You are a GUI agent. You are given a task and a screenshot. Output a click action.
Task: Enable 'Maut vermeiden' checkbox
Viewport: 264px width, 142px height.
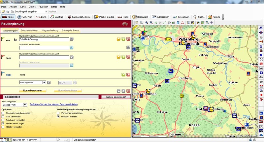click(x=3, y=116)
